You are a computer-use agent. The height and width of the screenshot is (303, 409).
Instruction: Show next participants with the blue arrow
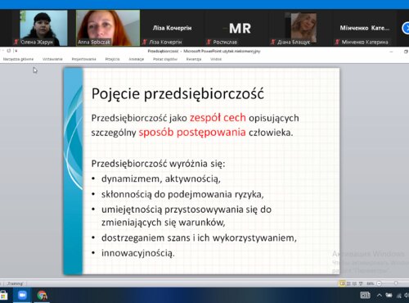(x=406, y=28)
